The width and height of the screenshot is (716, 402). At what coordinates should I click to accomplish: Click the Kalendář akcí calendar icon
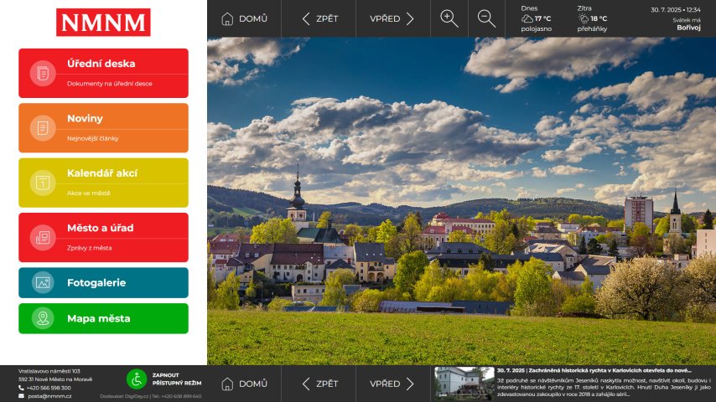(43, 183)
